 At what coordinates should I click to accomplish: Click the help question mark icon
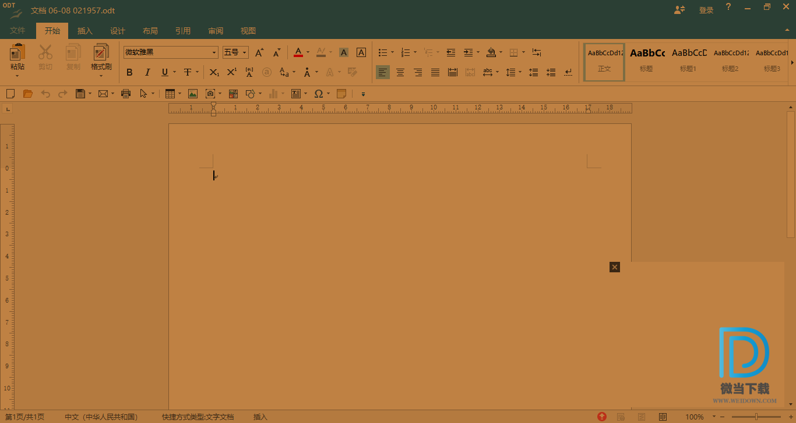click(728, 8)
